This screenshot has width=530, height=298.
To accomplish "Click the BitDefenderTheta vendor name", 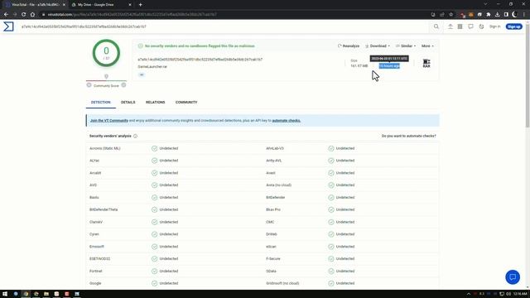I will (x=104, y=209).
